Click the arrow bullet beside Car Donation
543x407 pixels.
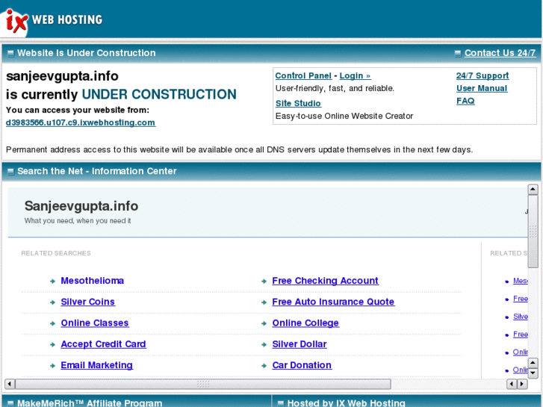tap(264, 366)
